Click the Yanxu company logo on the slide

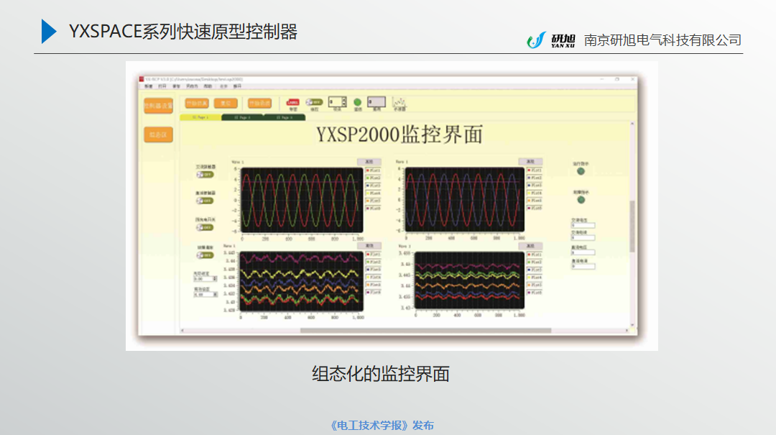coord(551,40)
